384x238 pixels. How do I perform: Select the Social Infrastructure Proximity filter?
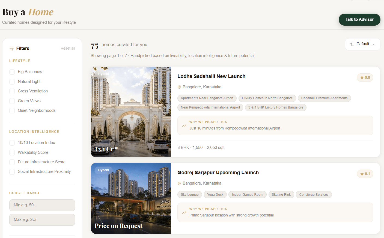pyautogui.click(x=12, y=172)
